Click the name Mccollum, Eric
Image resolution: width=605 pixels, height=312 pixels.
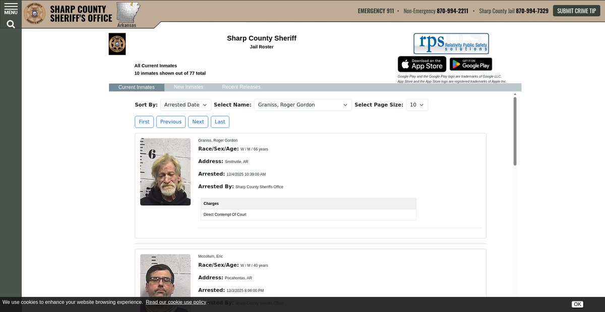pyautogui.click(x=210, y=257)
